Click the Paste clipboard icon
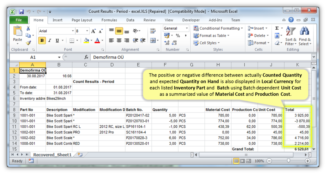This screenshot has width=326, height=174. click(18, 31)
